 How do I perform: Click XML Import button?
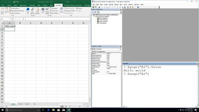[79, 8]
